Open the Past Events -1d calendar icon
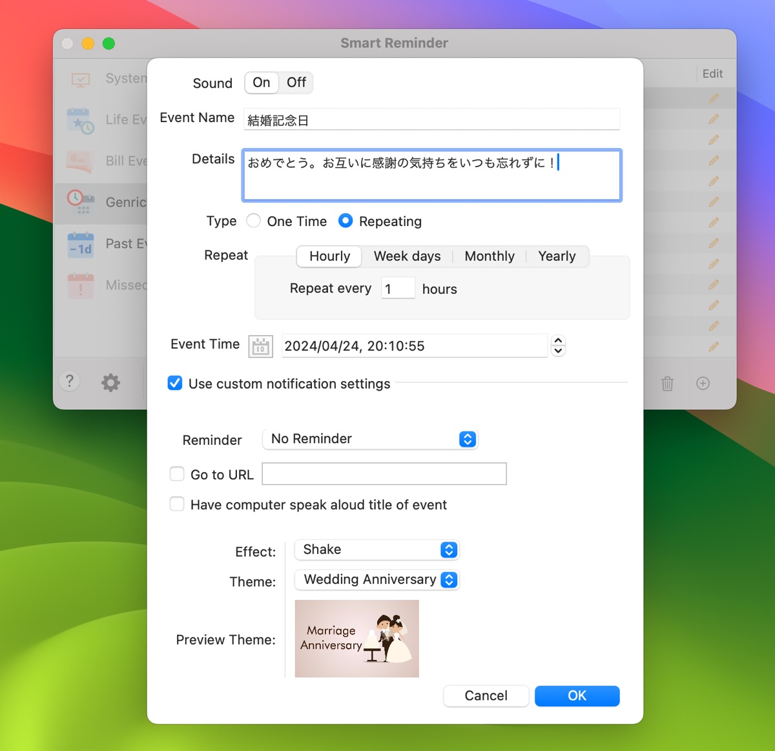This screenshot has width=775, height=751. (x=80, y=245)
